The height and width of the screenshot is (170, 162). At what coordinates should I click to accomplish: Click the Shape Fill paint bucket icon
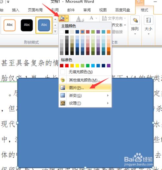point(62,18)
